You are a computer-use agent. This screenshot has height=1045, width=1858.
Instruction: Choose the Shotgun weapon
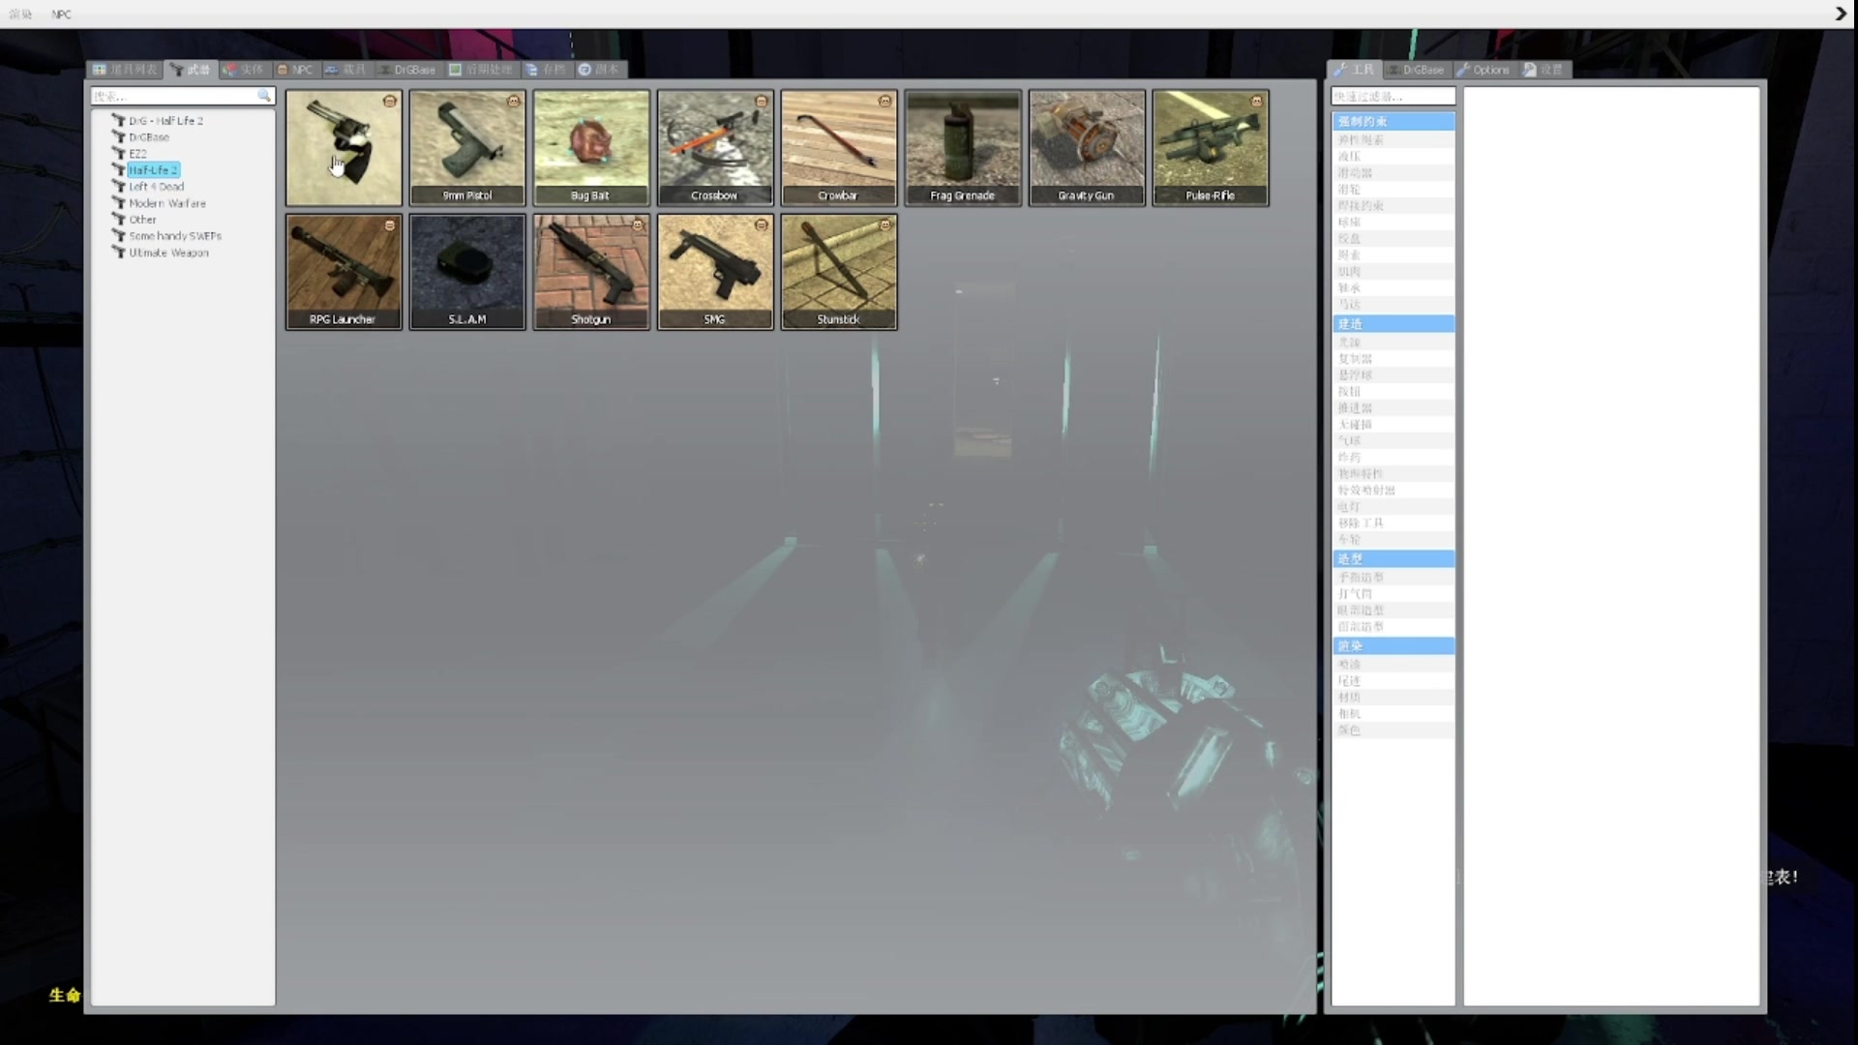click(x=591, y=272)
